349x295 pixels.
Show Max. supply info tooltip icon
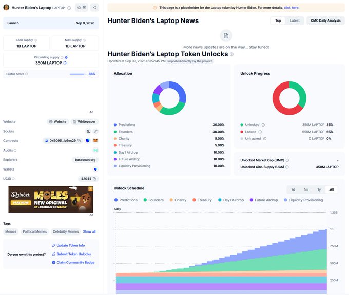click(x=84, y=40)
